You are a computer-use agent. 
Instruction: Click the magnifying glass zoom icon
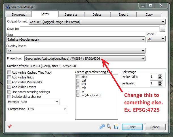109,127
